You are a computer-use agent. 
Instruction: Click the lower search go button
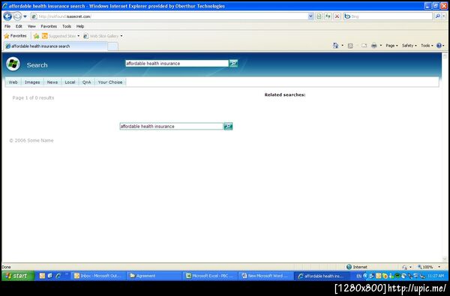(x=228, y=126)
